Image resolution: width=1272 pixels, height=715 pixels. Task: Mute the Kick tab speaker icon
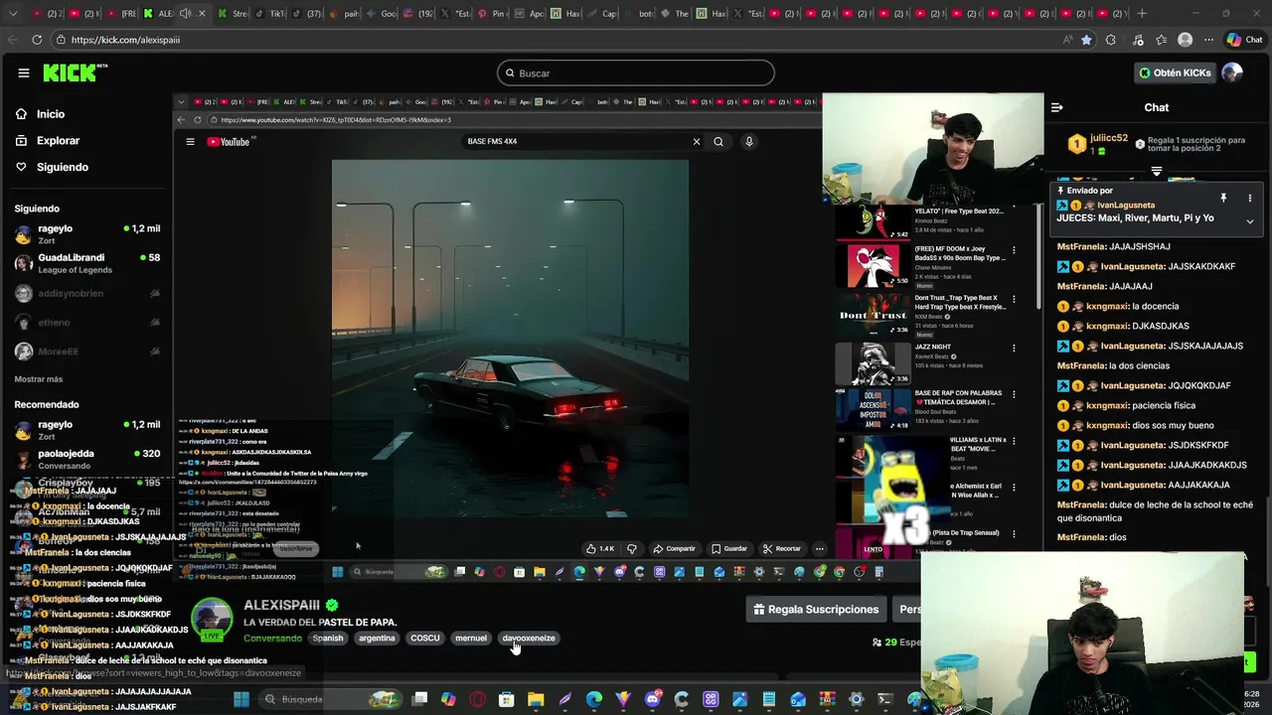pyautogui.click(x=184, y=14)
